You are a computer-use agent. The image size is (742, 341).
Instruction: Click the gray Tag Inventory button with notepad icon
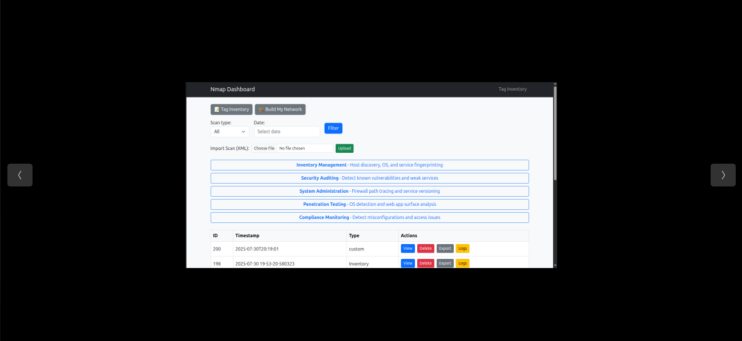(x=231, y=109)
